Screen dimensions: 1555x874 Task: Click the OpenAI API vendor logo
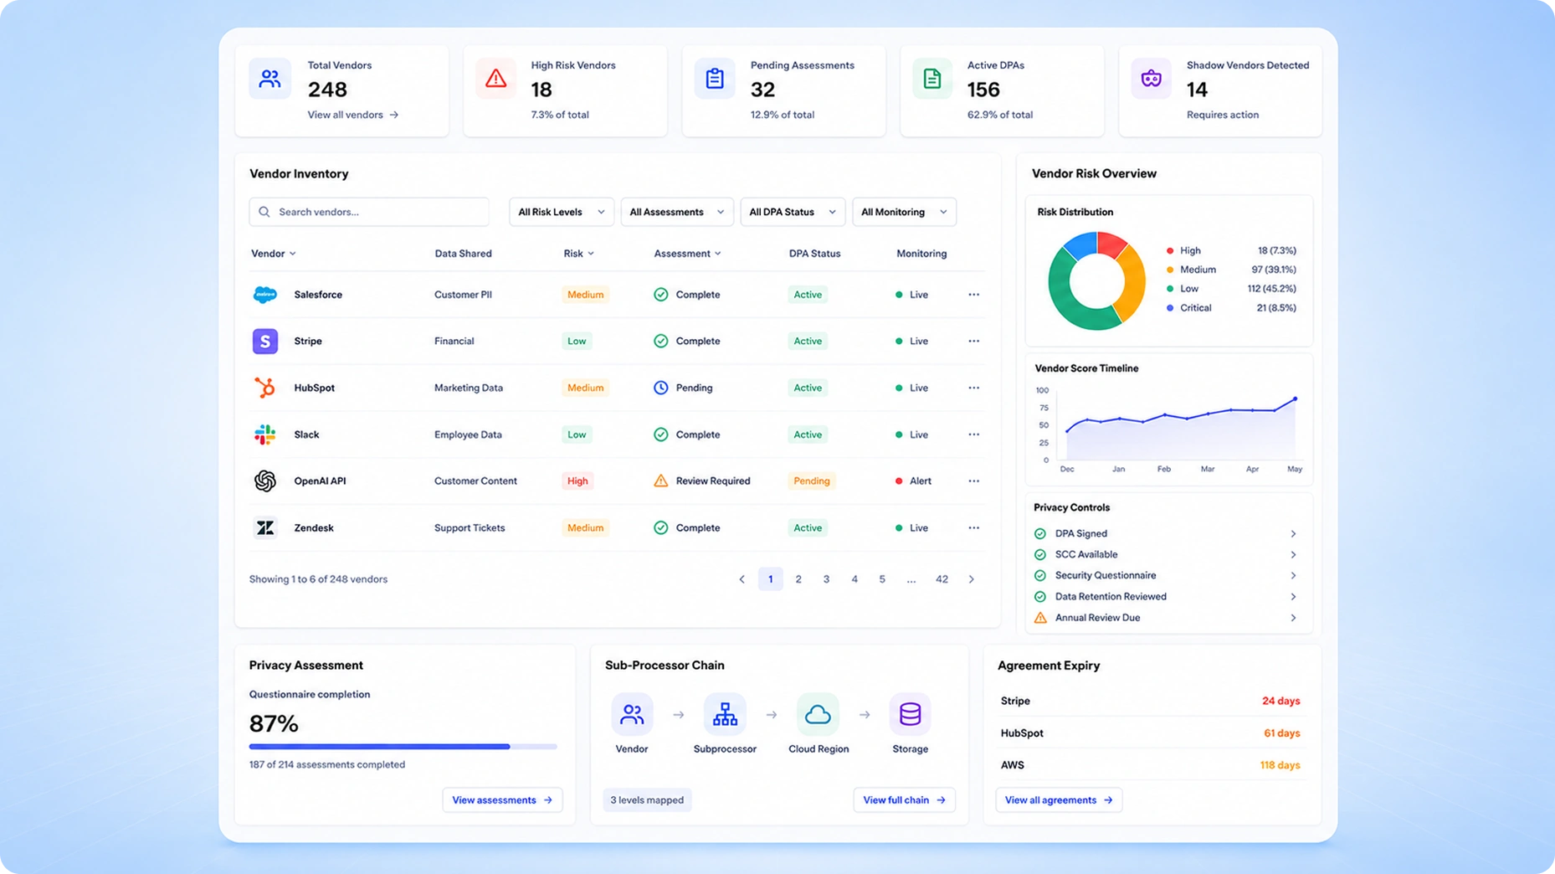click(265, 481)
